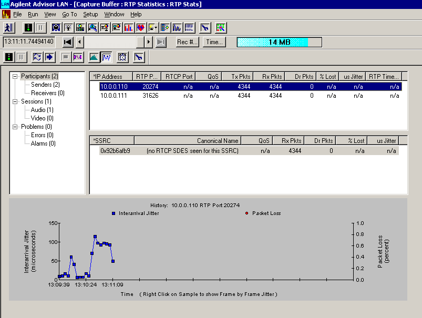The width and height of the screenshot is (422, 318).
Task: Open the Setup menu
Action: click(x=90, y=14)
